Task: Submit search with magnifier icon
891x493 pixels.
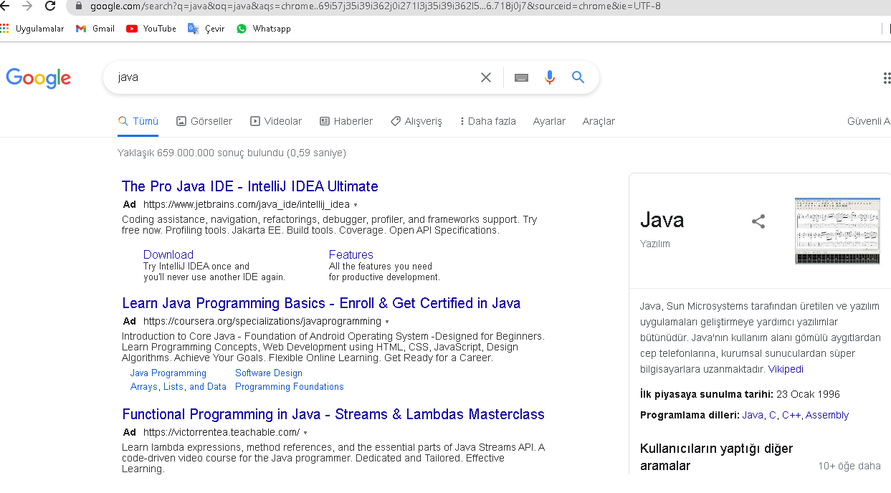Action: click(x=578, y=77)
